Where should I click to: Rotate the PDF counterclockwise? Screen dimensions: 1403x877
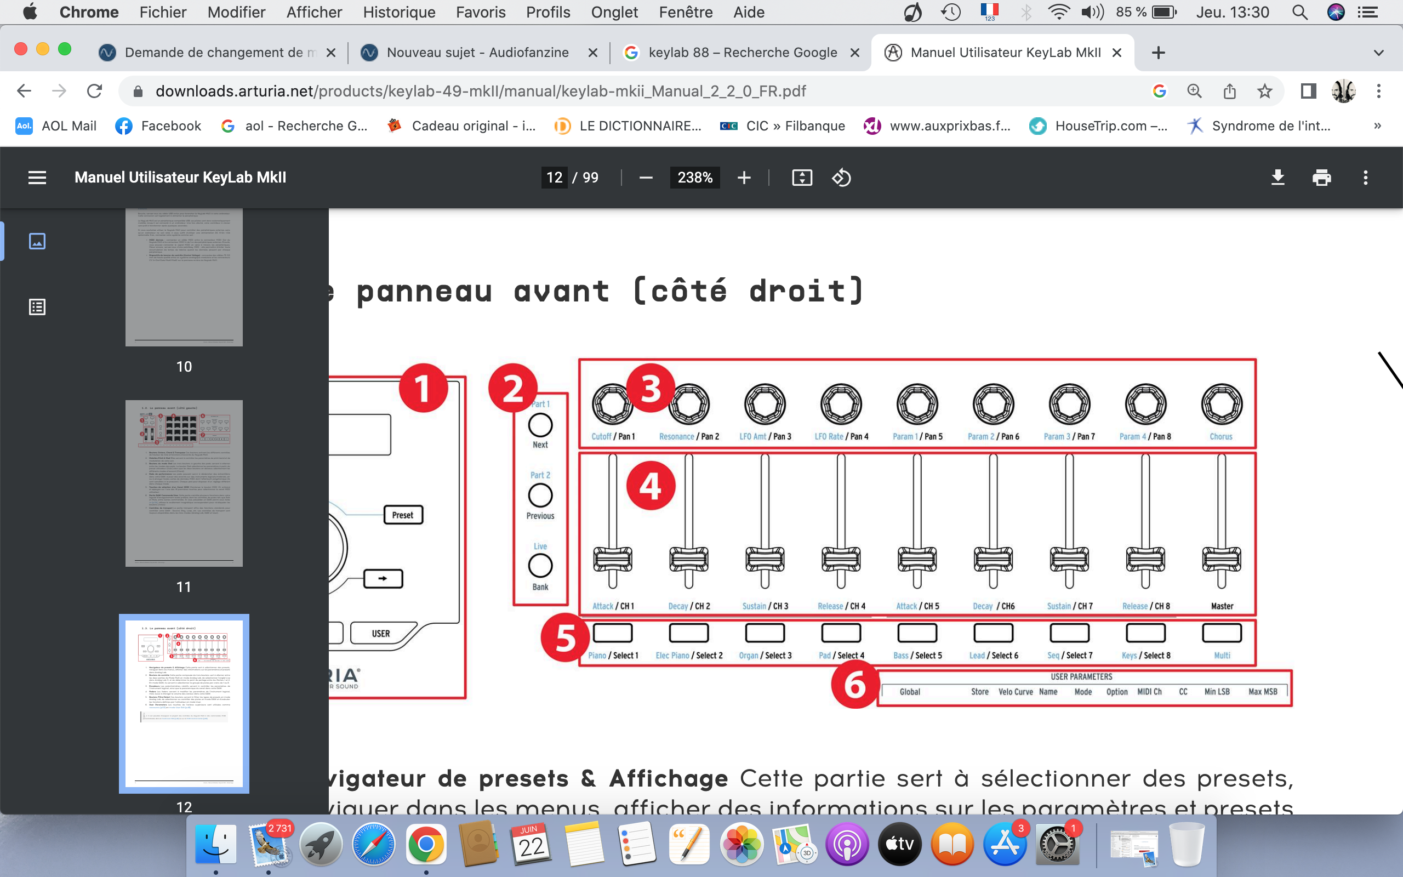click(841, 178)
